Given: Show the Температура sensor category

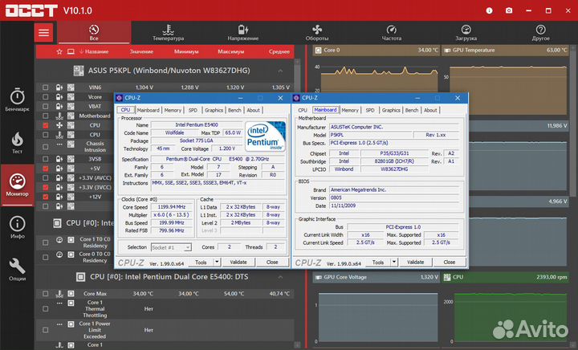Looking at the screenshot, I should tap(168, 32).
